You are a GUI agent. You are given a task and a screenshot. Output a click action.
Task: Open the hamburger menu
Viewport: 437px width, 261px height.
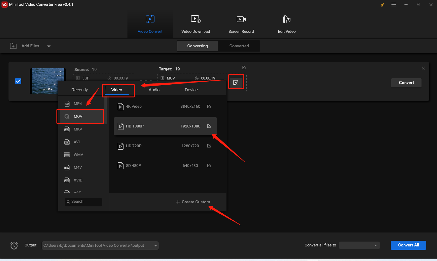click(394, 5)
